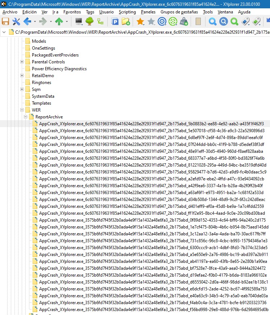Select the AppCrash folder ending in a435f1f462f3

[151, 124]
